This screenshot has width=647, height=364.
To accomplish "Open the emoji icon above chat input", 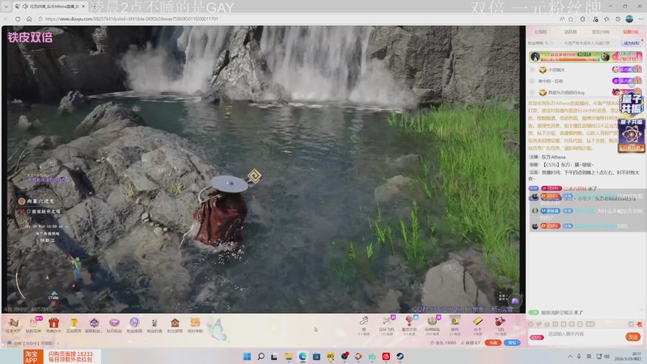I will pos(531,324).
